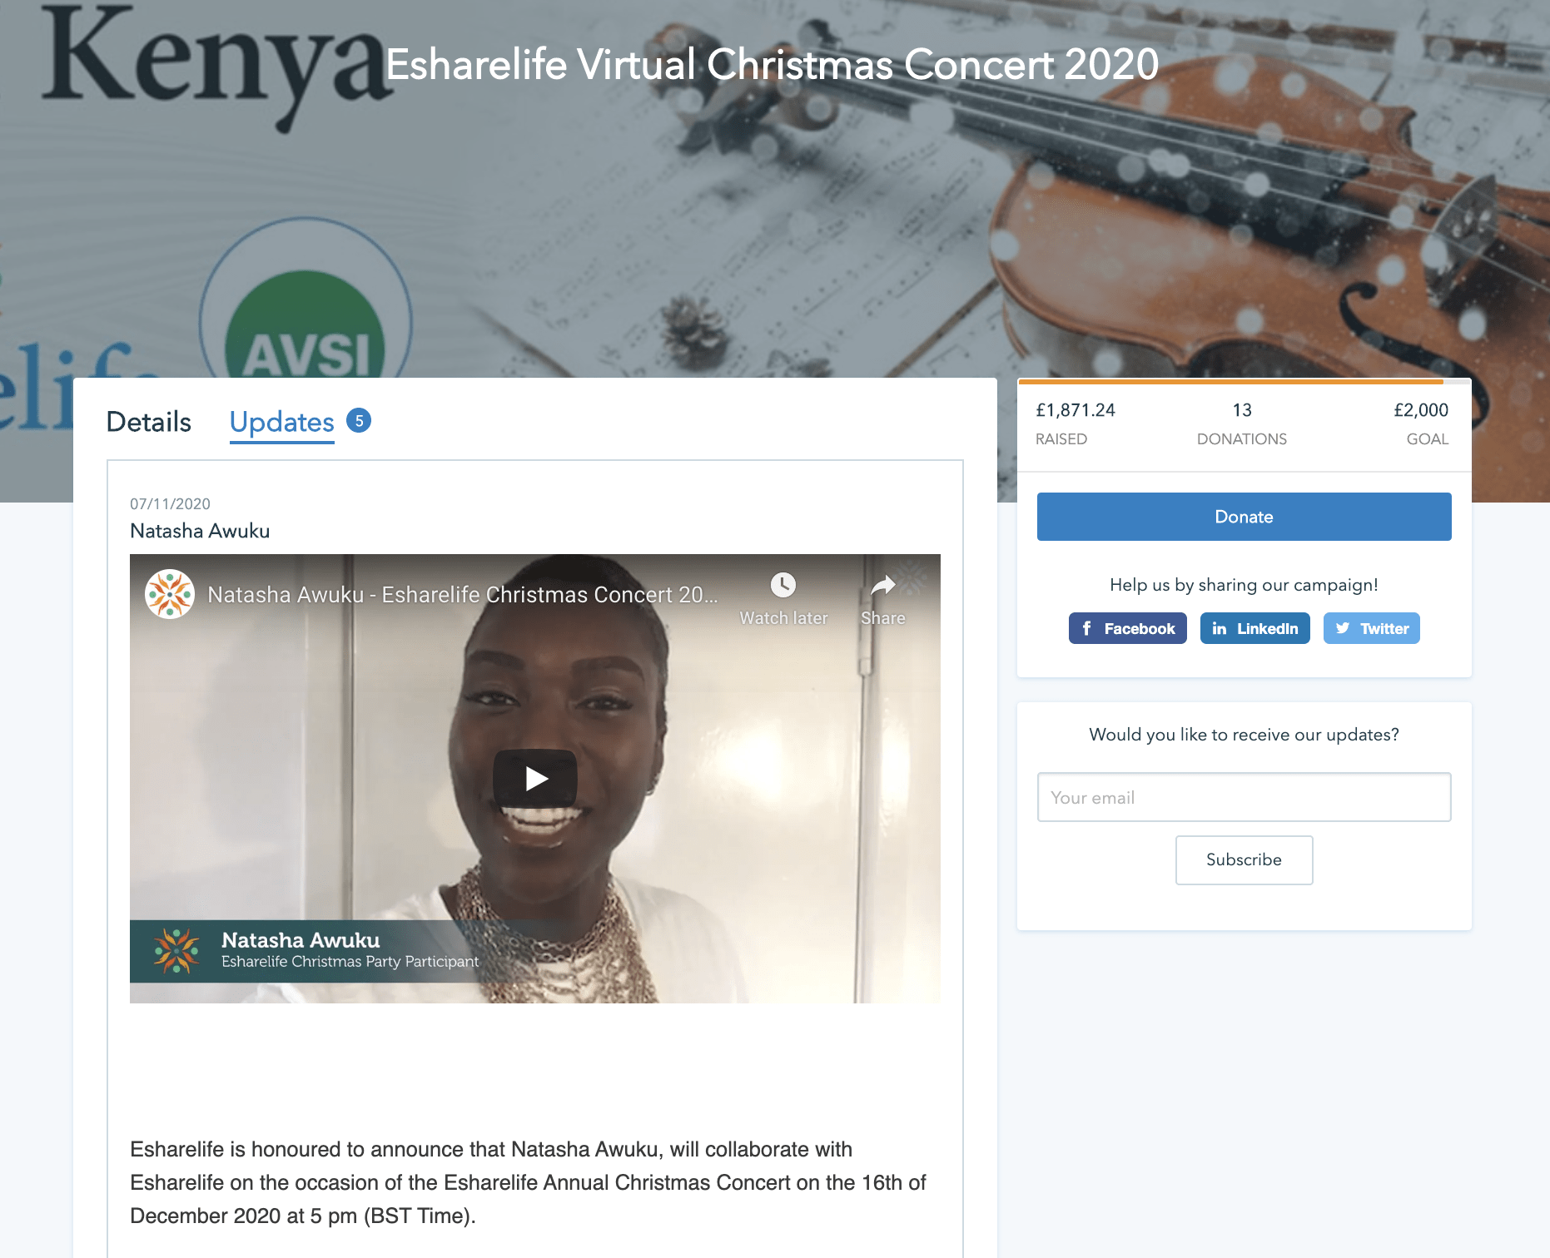Click the Watch later clock icon
This screenshot has width=1550, height=1258.
(783, 585)
